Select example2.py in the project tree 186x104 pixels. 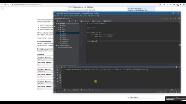pyautogui.click(x=64, y=41)
